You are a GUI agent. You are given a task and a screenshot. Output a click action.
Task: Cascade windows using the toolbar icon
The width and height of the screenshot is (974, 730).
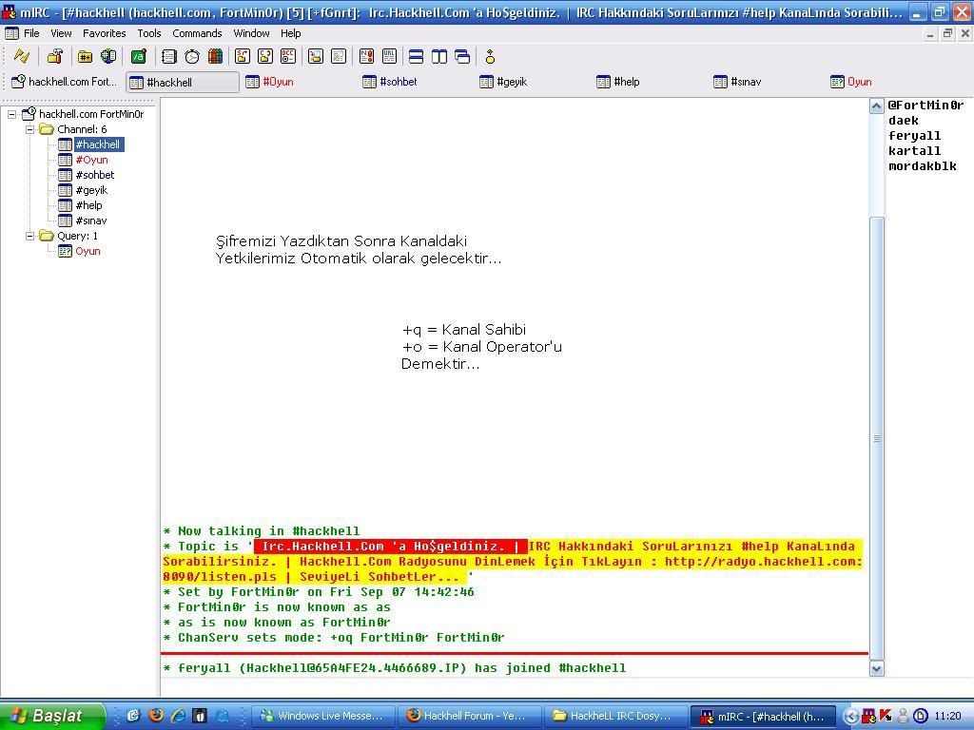(x=462, y=57)
